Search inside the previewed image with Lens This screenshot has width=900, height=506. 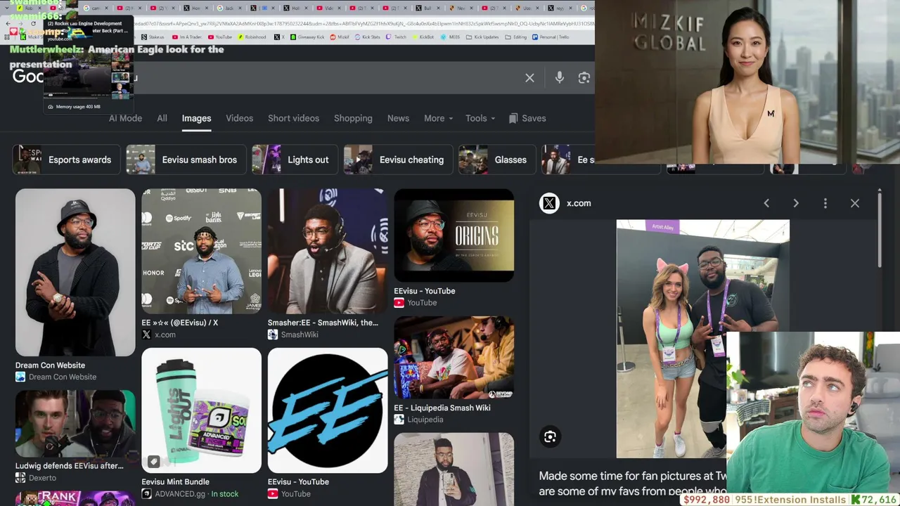(x=550, y=437)
